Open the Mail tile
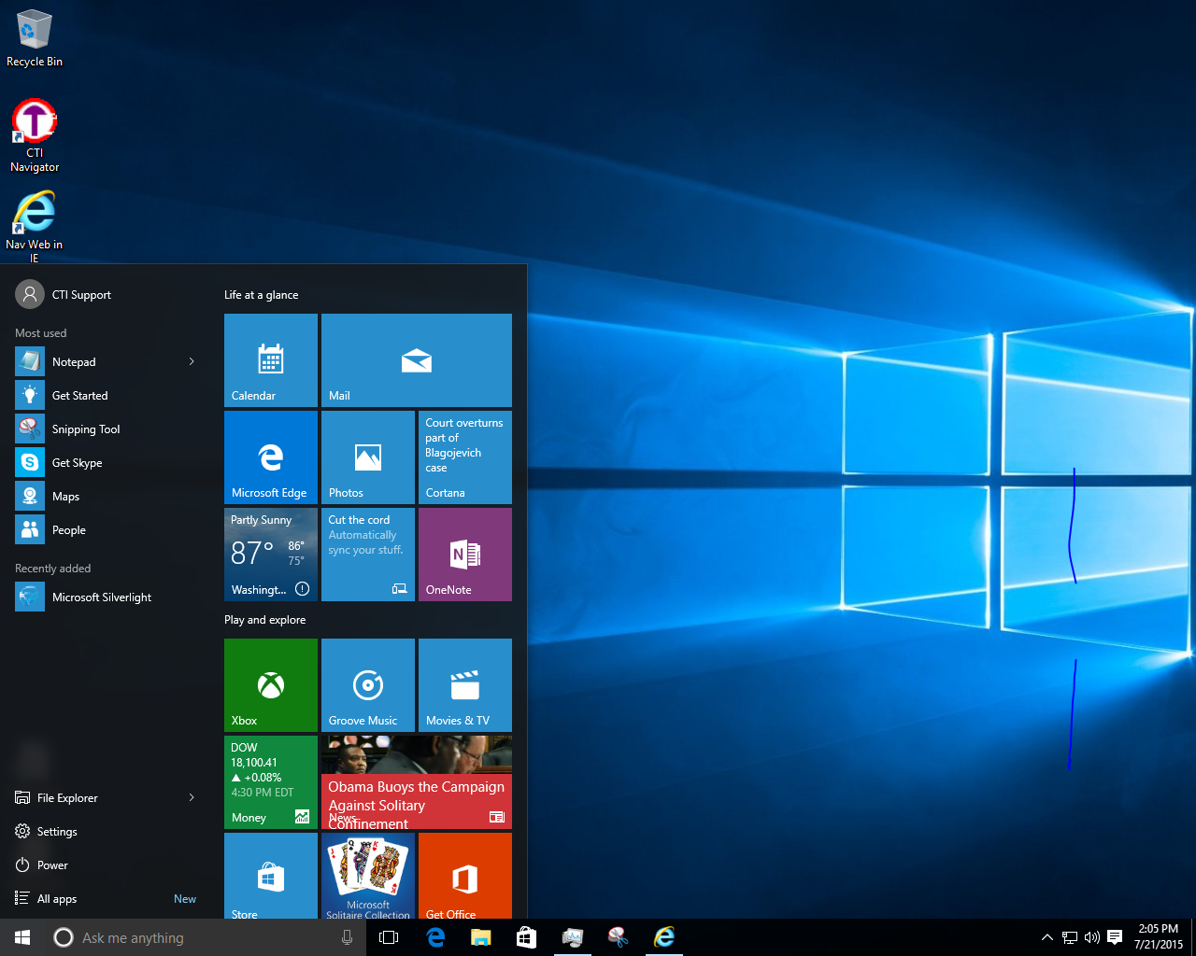The image size is (1196, 956). point(417,360)
